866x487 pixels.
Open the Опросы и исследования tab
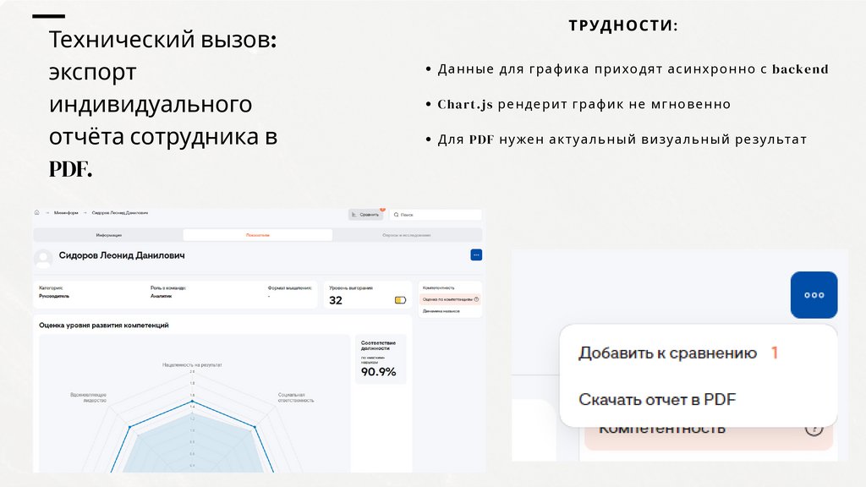coord(407,235)
